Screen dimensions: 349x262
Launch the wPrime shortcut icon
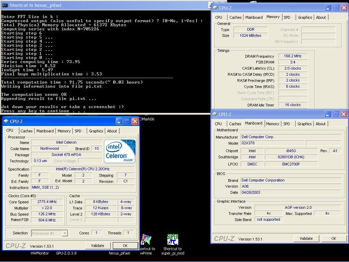click(146, 239)
